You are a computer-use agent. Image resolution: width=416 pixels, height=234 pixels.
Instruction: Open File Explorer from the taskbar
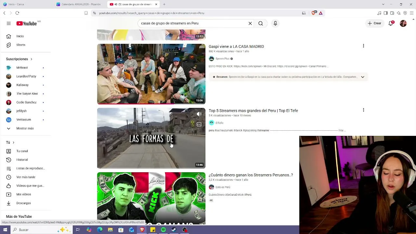coord(110,230)
